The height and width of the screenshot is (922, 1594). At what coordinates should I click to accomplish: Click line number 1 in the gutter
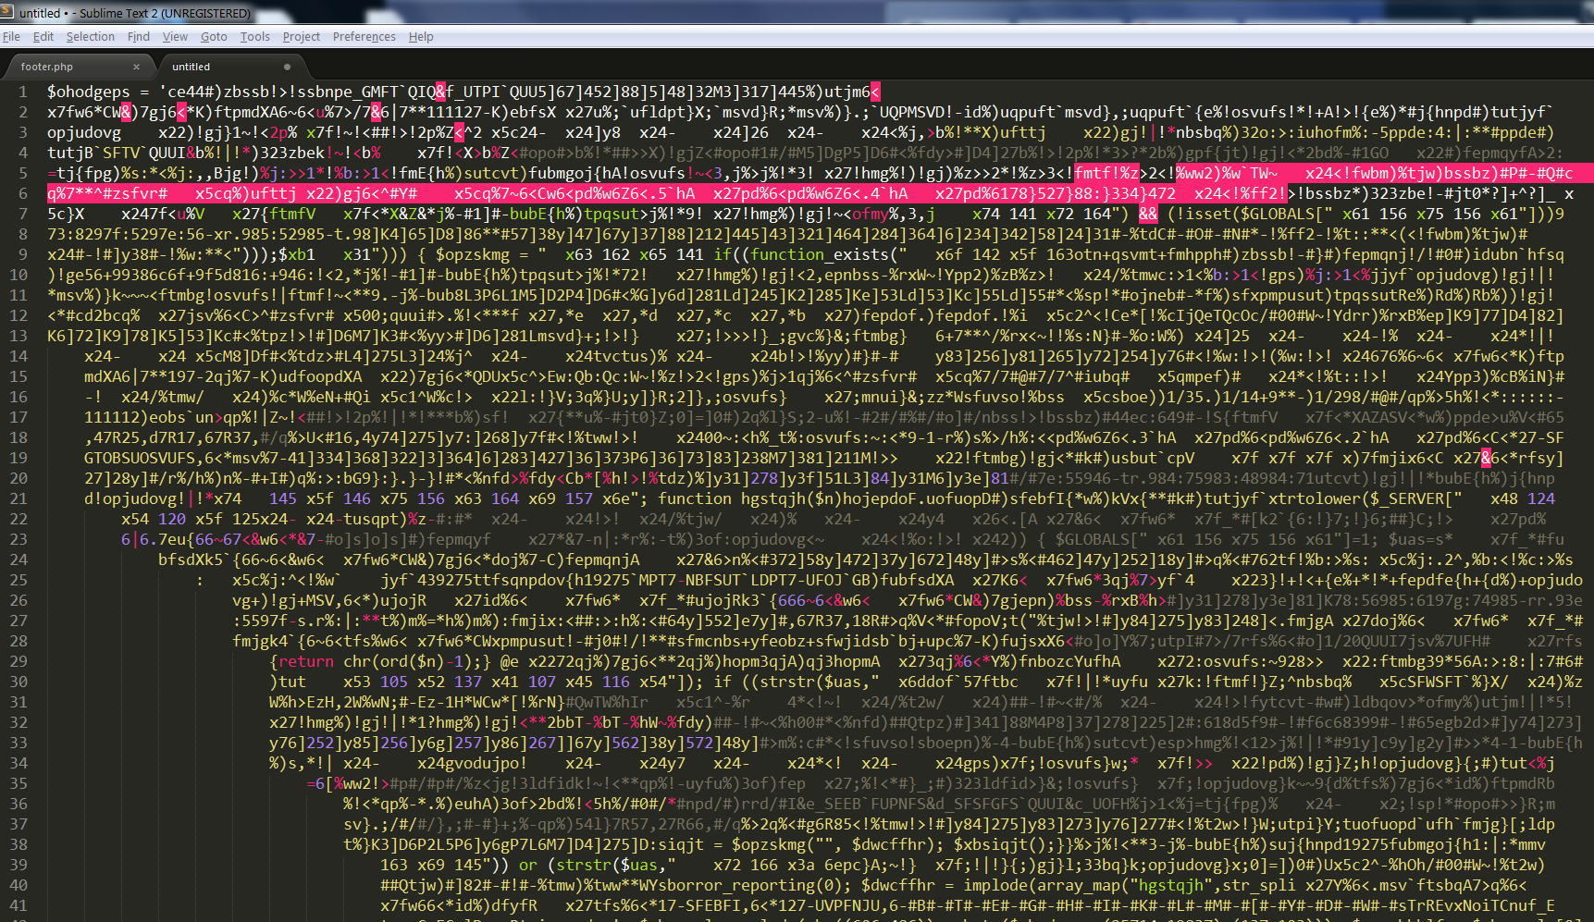[23, 92]
